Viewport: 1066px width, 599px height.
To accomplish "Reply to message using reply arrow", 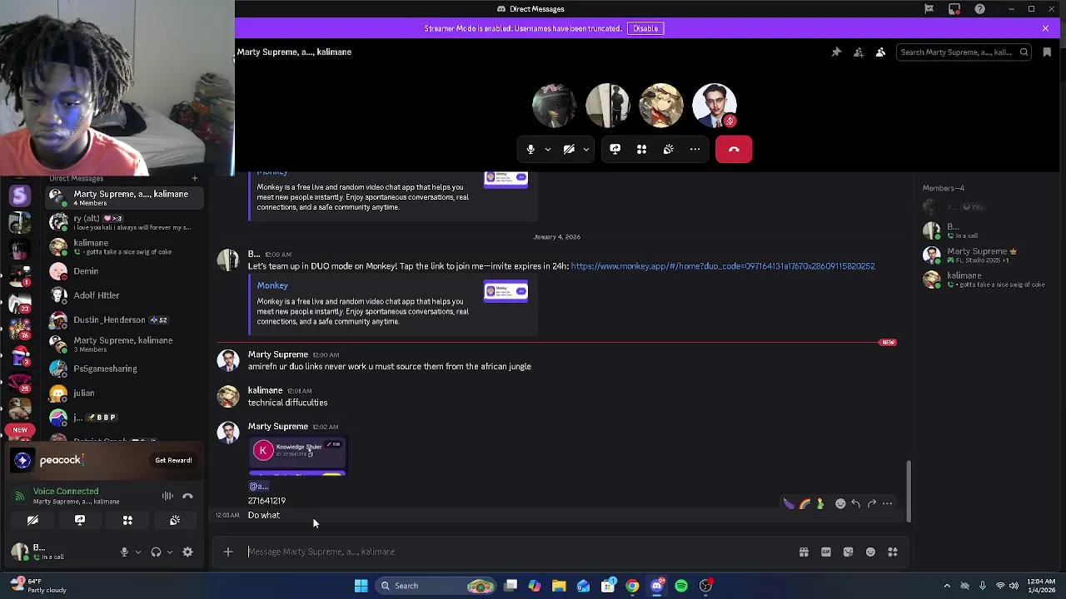I will coord(856,503).
